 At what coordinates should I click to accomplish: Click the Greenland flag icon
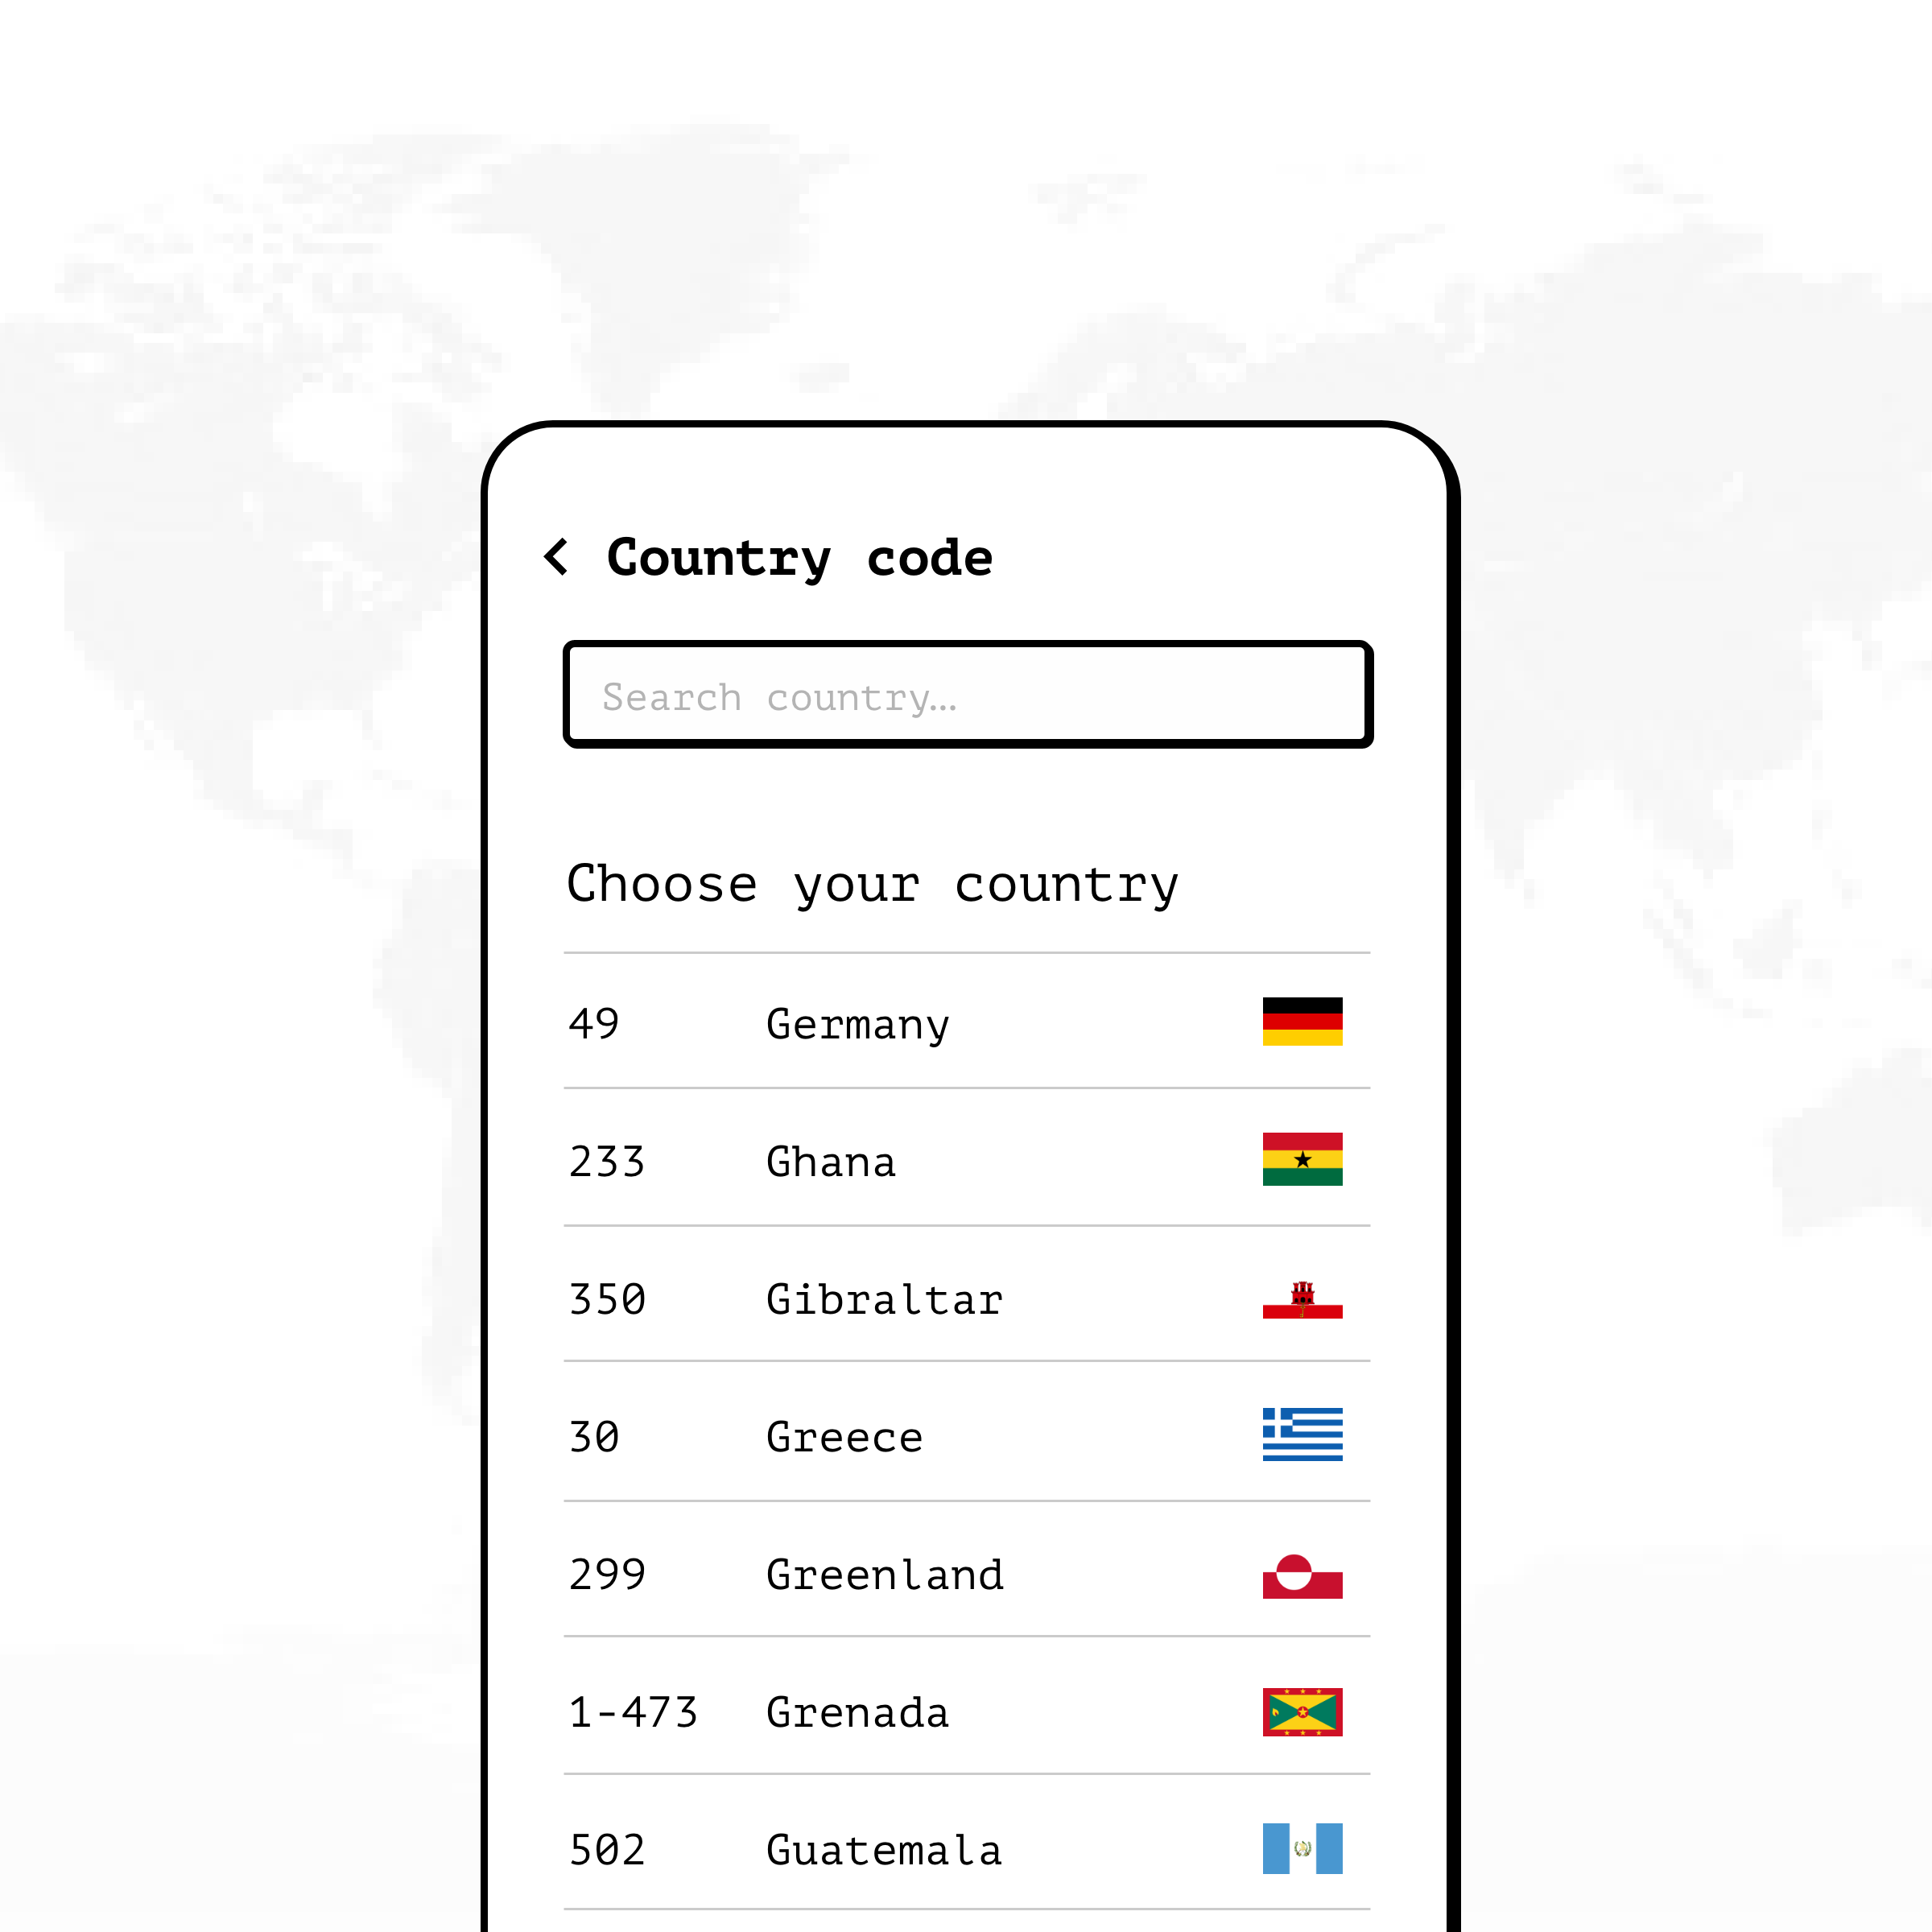1302,1574
